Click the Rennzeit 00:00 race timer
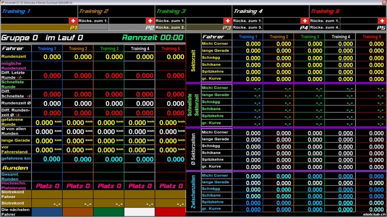Viewport: 387px width, 217px height. 152,38
